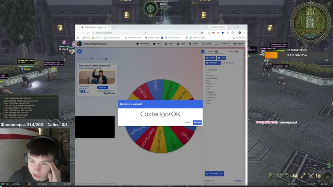Image resolution: width=333 pixels, height=187 pixels.
Task: Open the crossed swords game icon
Action: click(x=311, y=176)
